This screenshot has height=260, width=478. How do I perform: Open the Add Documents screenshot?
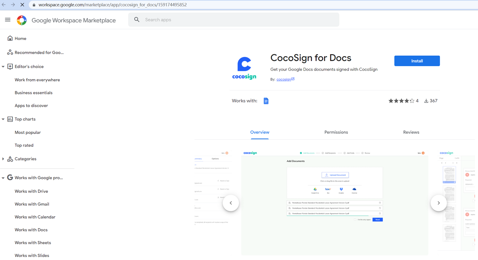[x=335, y=203]
